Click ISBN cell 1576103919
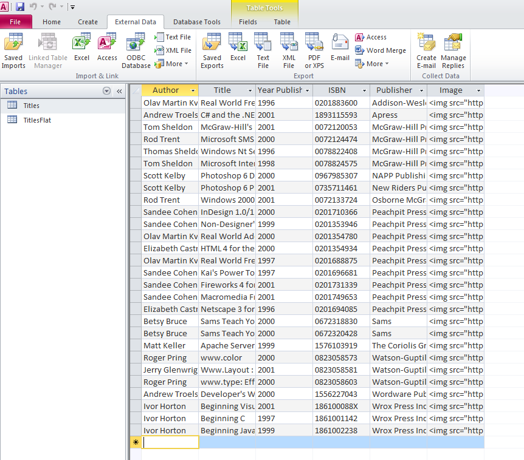Screen dimensions: 524x460 tap(341, 345)
